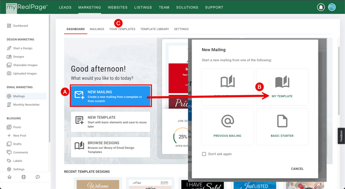This screenshot has width=345, height=189.
Task: Click the Drafts sidebar label
Action: click(18, 144)
